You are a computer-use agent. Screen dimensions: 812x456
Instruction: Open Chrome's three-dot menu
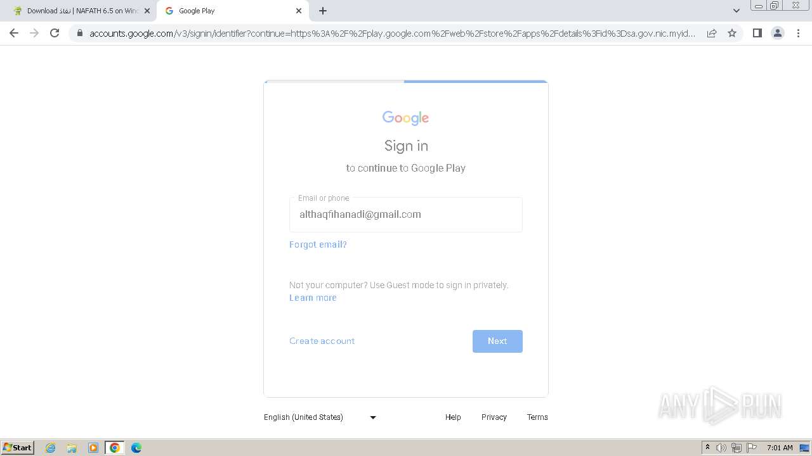(x=799, y=33)
